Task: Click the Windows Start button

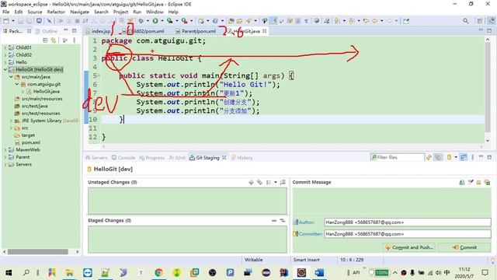Action: click(x=9, y=272)
